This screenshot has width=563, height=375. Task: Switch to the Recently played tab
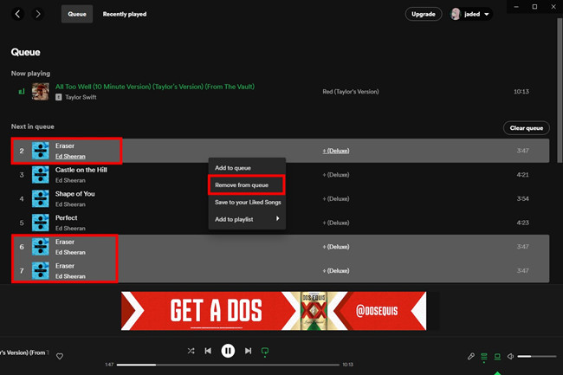click(125, 14)
